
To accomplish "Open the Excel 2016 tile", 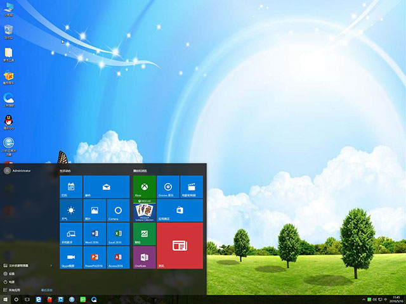I will pos(118,234).
